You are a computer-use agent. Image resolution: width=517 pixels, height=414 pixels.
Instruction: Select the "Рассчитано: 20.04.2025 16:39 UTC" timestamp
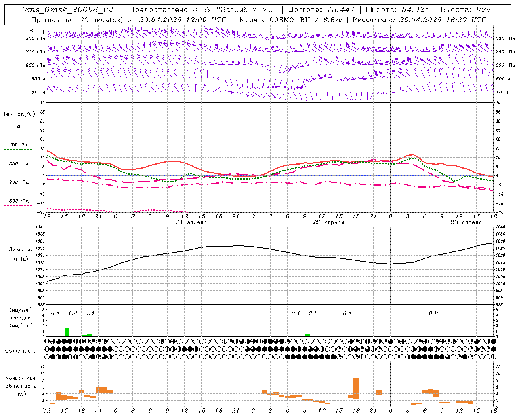[419, 20]
